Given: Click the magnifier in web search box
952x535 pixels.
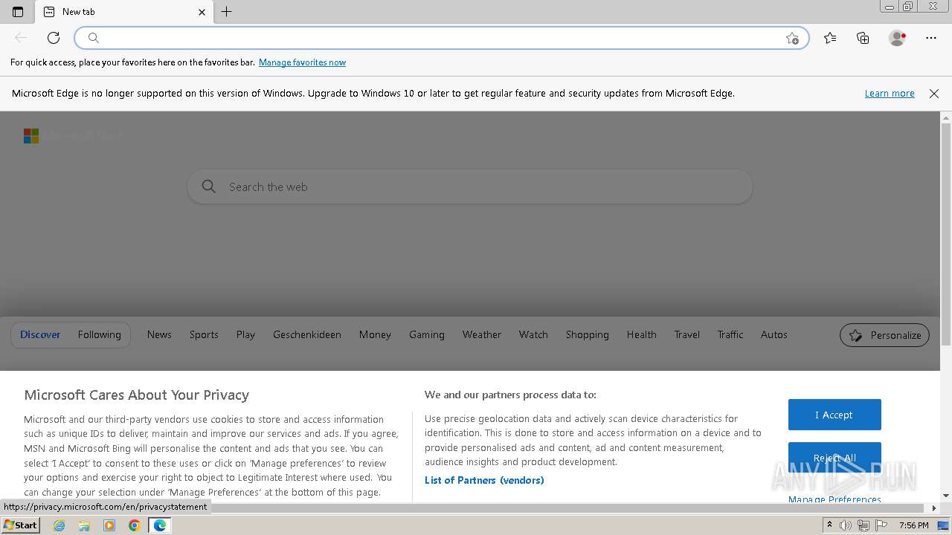Looking at the screenshot, I should [x=209, y=187].
